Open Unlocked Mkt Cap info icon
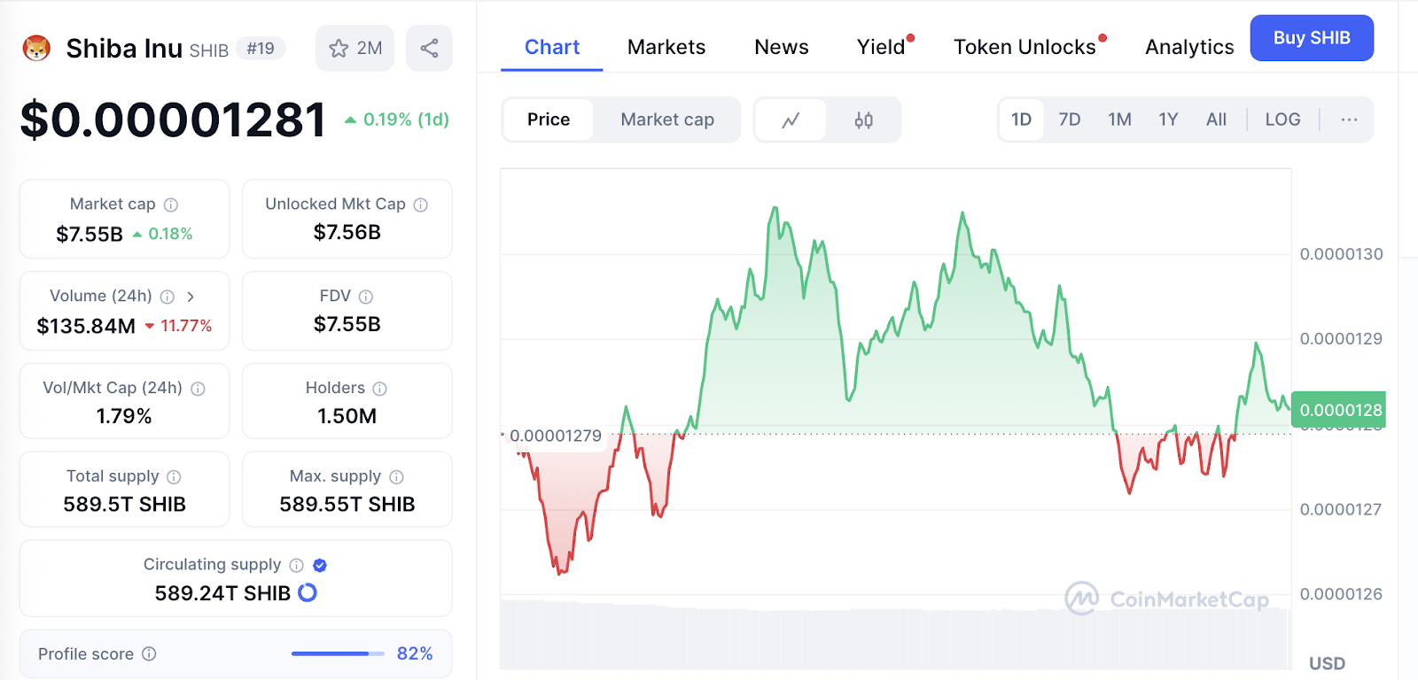The width and height of the screenshot is (1418, 680). coord(421,205)
